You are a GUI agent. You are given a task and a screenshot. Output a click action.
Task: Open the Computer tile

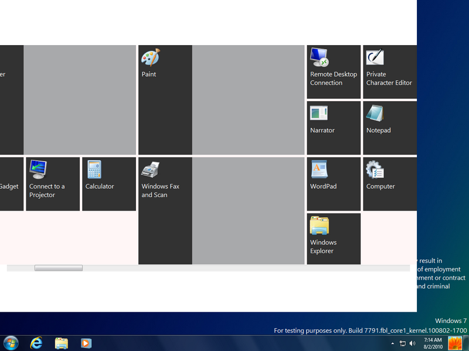[x=389, y=184]
